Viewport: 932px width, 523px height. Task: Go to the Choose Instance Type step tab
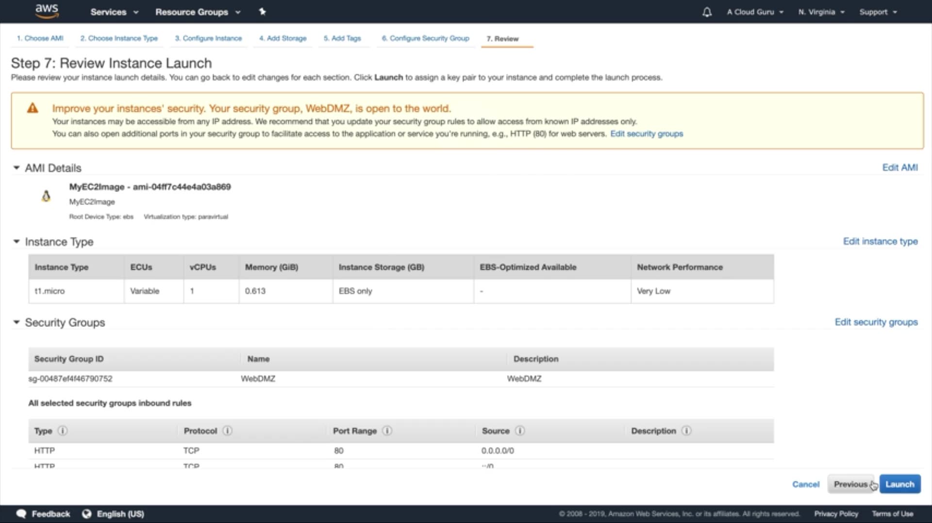tap(119, 38)
